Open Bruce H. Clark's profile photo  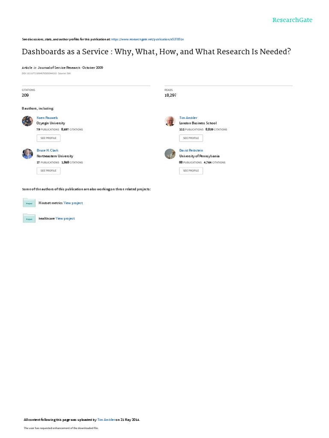[27, 154]
